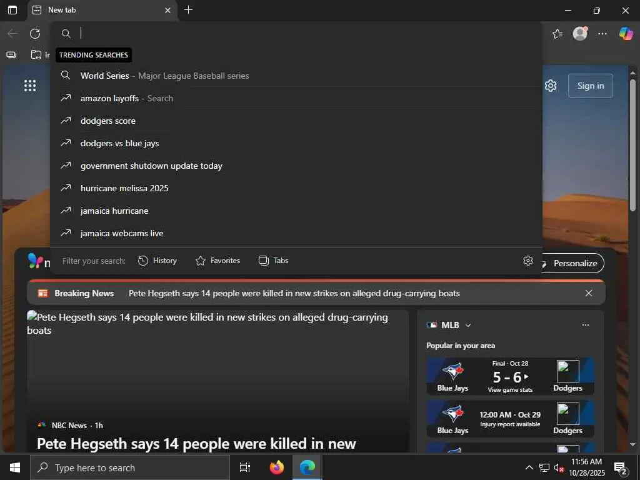Select amazon layoffs trending search

pyautogui.click(x=296, y=98)
